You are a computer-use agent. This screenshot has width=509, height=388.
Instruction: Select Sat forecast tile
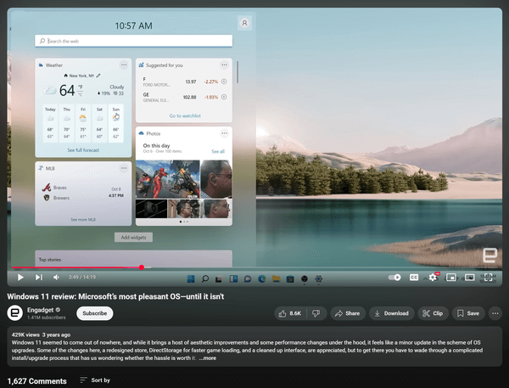[x=99, y=123]
